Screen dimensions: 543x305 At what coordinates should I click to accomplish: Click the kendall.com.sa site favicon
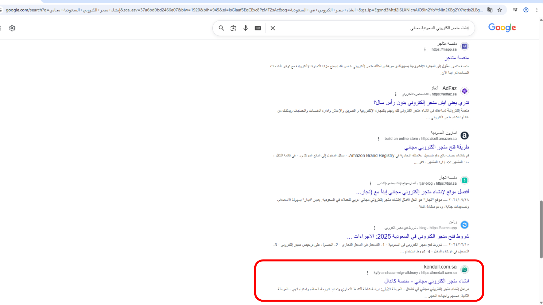pos(464,269)
